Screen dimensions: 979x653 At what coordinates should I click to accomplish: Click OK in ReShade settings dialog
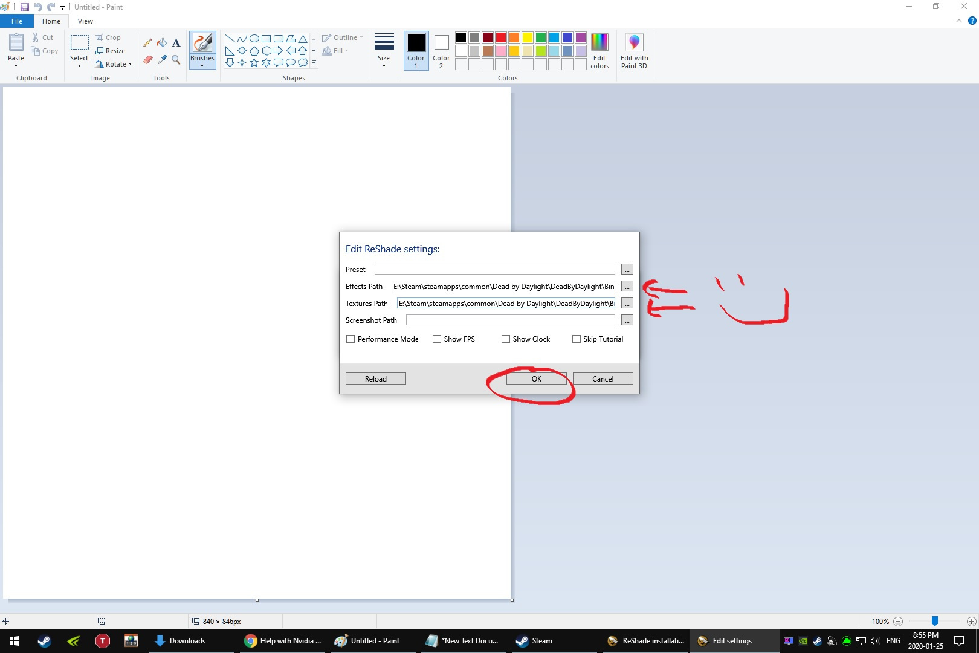(537, 378)
